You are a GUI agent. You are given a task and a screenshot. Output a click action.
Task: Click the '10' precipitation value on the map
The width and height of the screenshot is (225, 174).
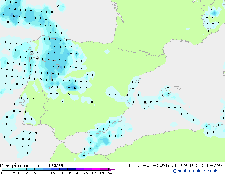[75, 88]
